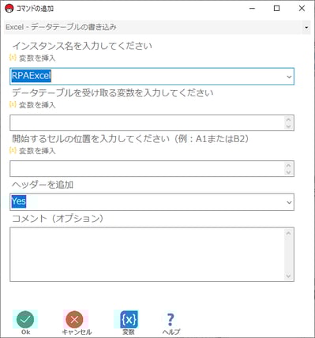Maximize the コマンドの追加 window
This screenshot has width=315, height=338.
(276, 9)
